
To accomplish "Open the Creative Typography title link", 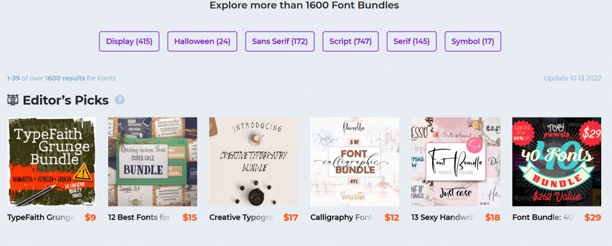I will tap(242, 217).
